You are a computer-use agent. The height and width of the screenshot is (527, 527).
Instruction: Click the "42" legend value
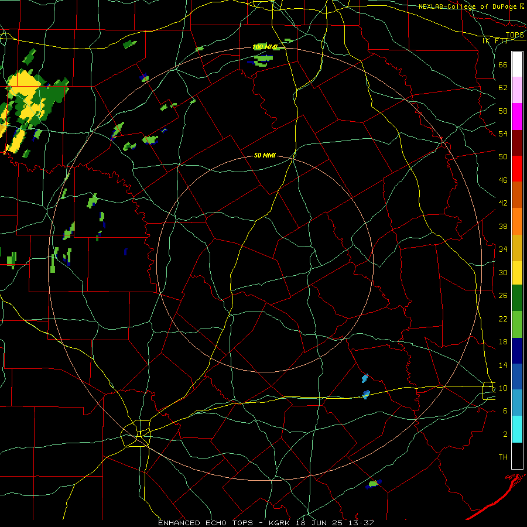click(503, 203)
